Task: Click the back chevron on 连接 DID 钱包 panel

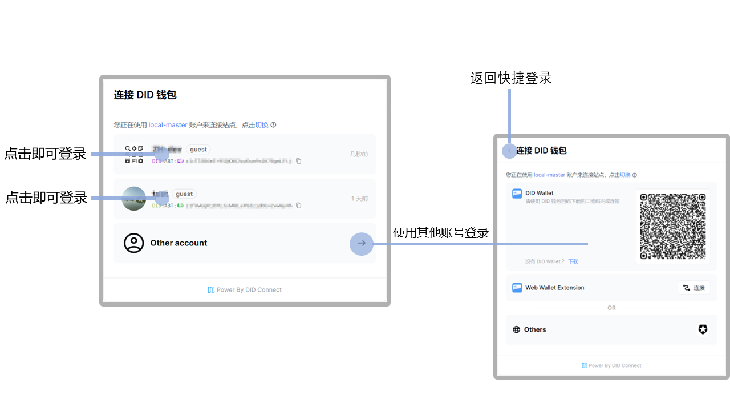Action: click(509, 150)
